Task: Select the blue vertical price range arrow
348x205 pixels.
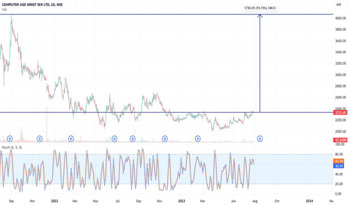Action: click(260, 63)
